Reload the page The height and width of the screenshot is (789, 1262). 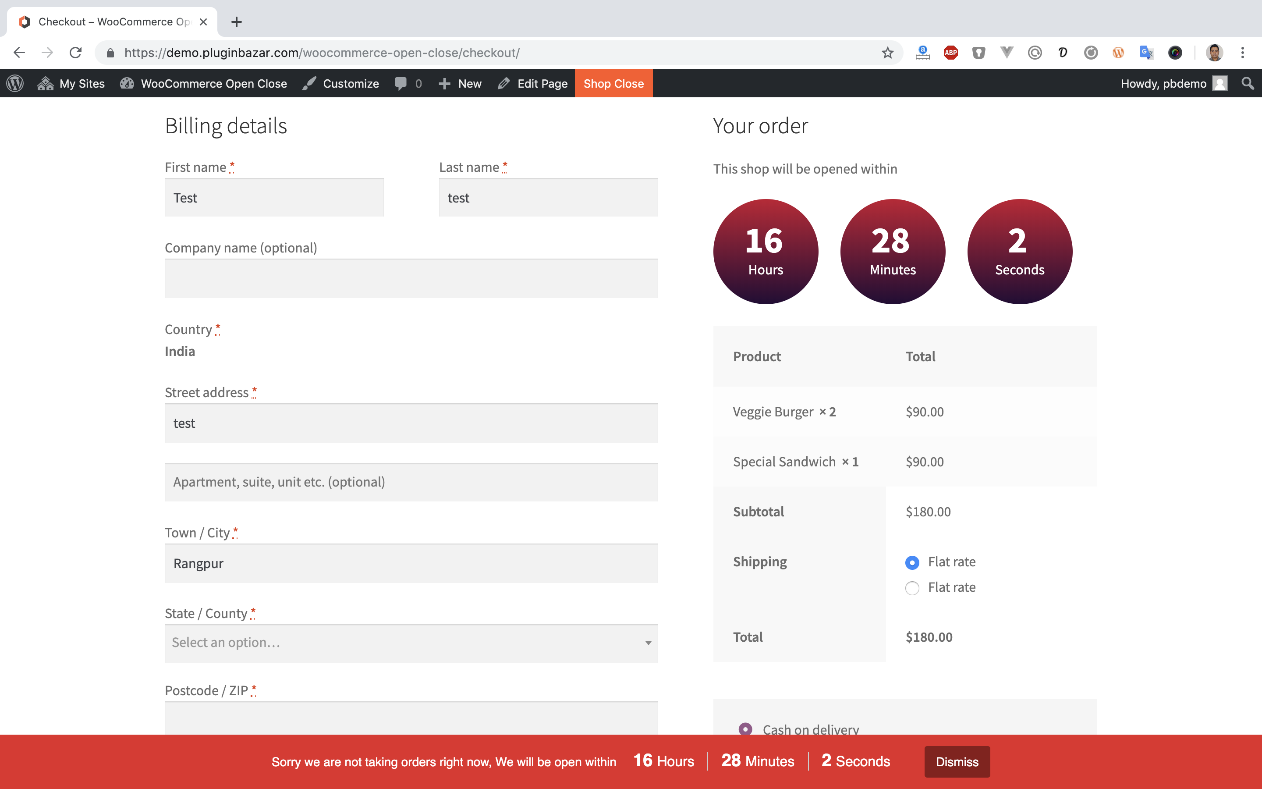(x=76, y=53)
